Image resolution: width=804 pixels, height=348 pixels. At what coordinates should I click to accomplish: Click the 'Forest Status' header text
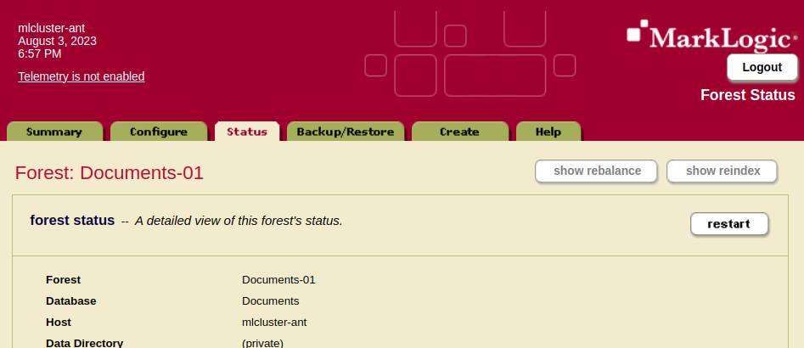pos(748,95)
